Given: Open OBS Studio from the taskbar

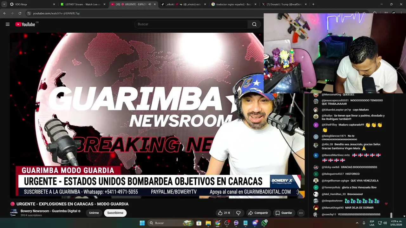Looking at the screenshot, I should point(227,223).
